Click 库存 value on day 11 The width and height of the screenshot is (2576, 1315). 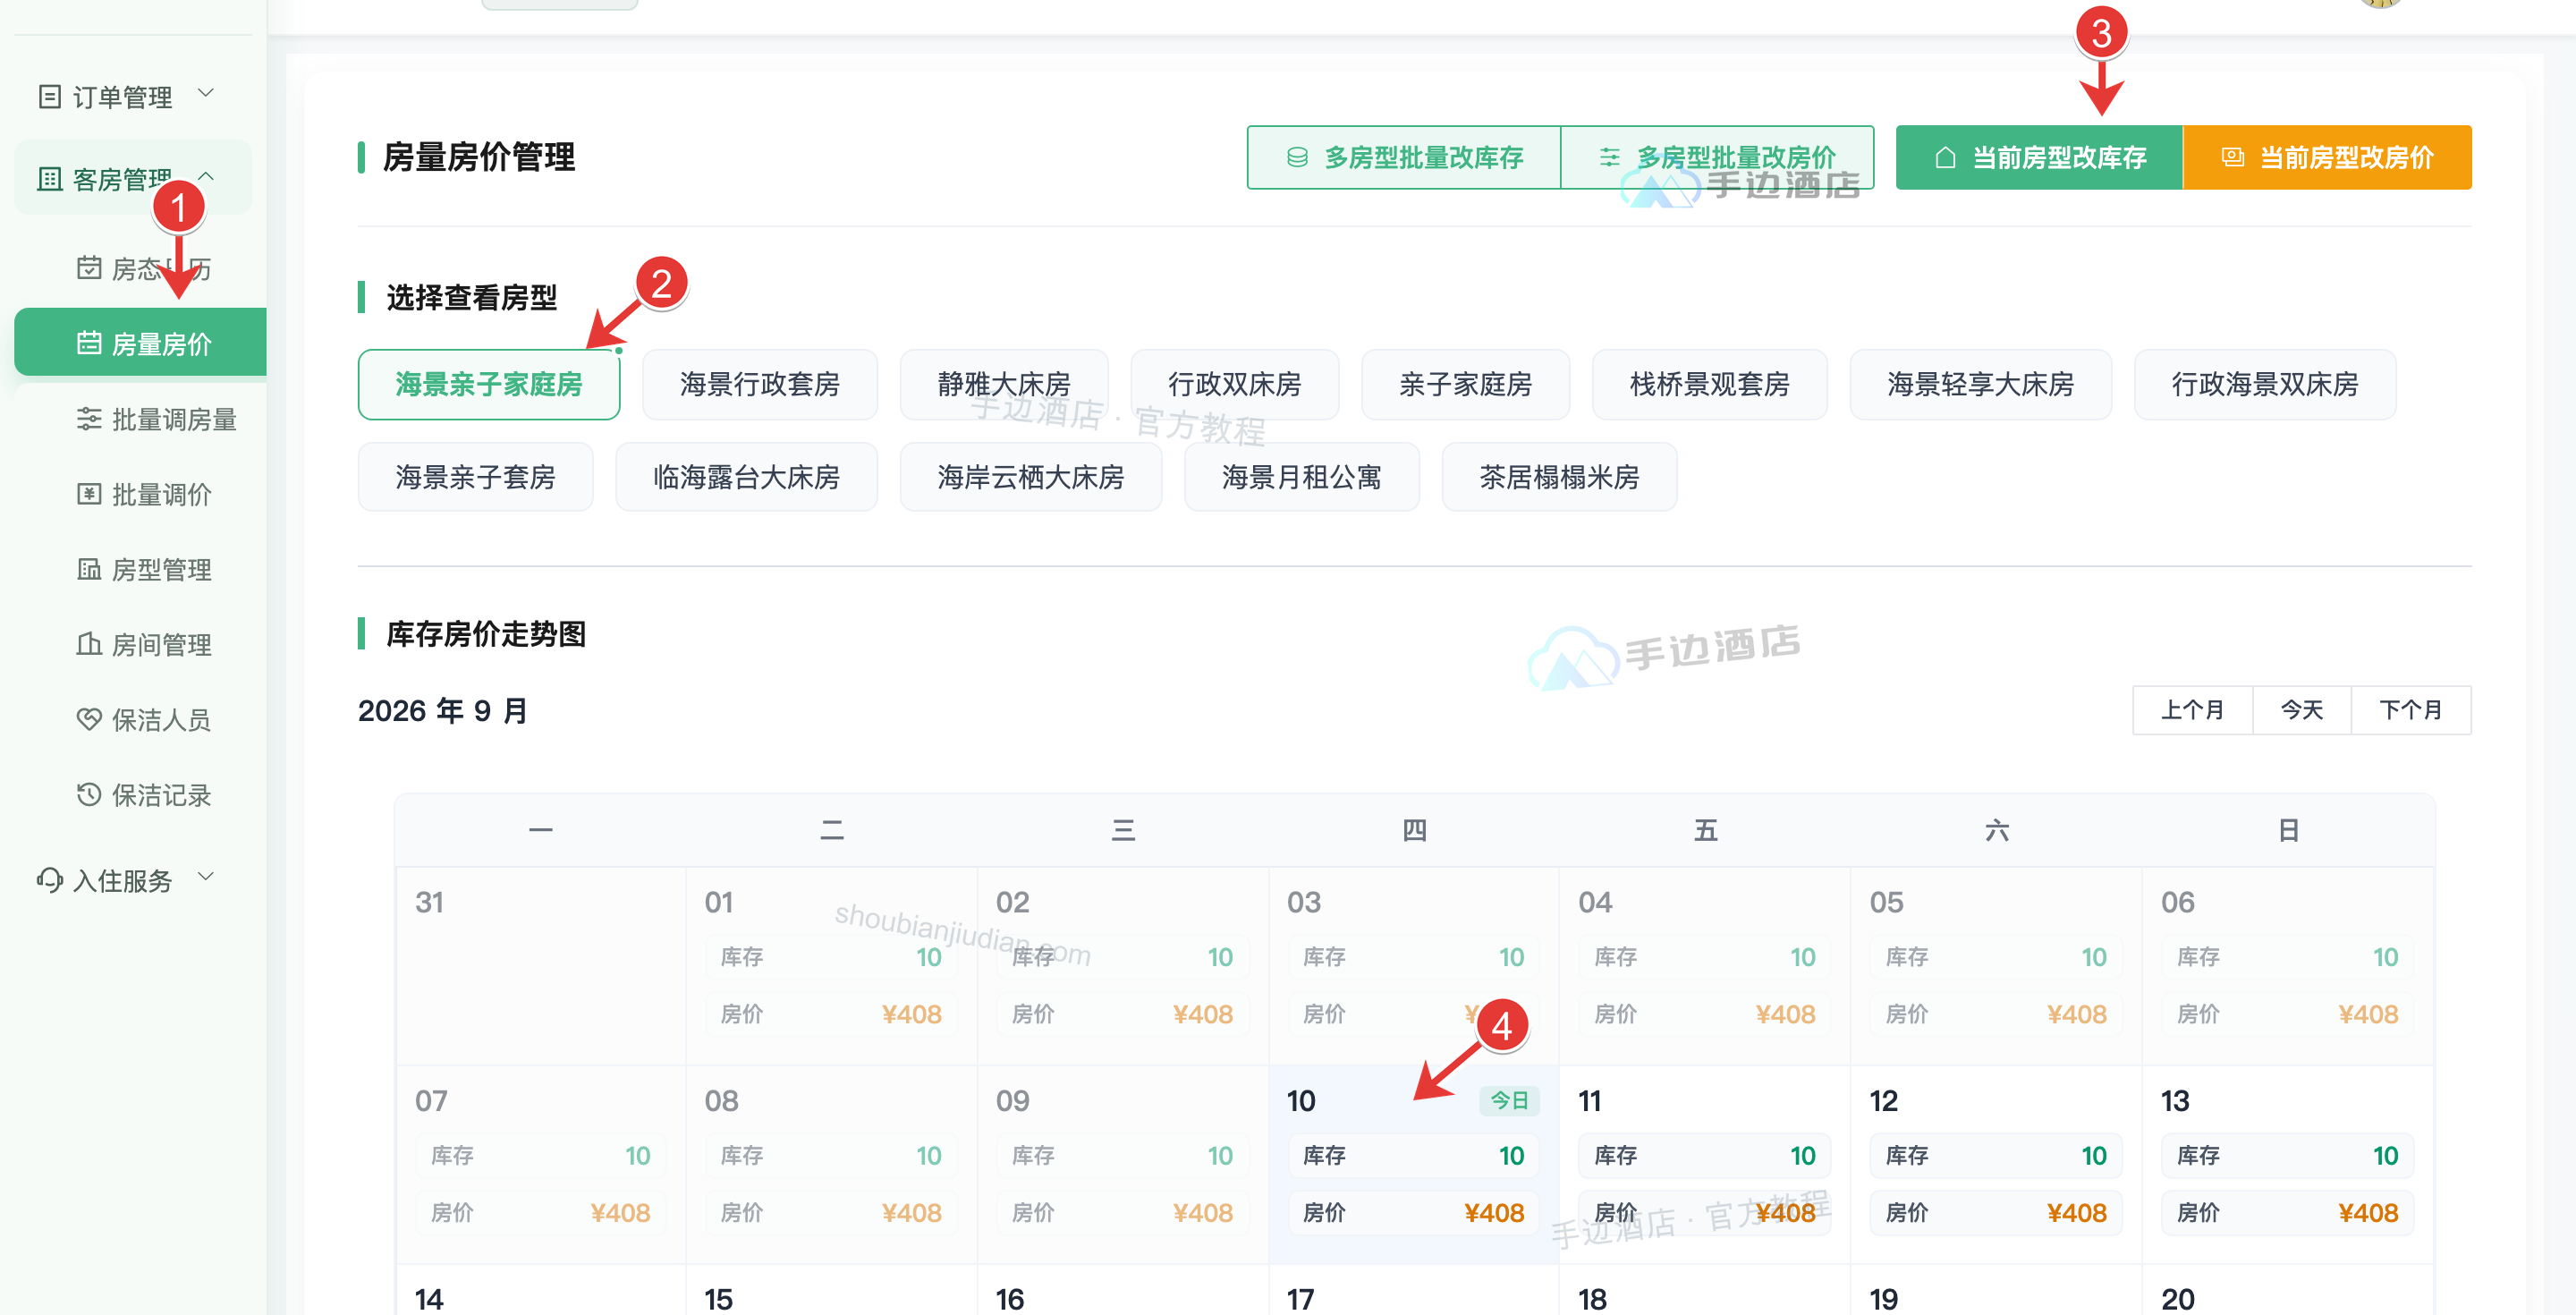[1803, 1156]
